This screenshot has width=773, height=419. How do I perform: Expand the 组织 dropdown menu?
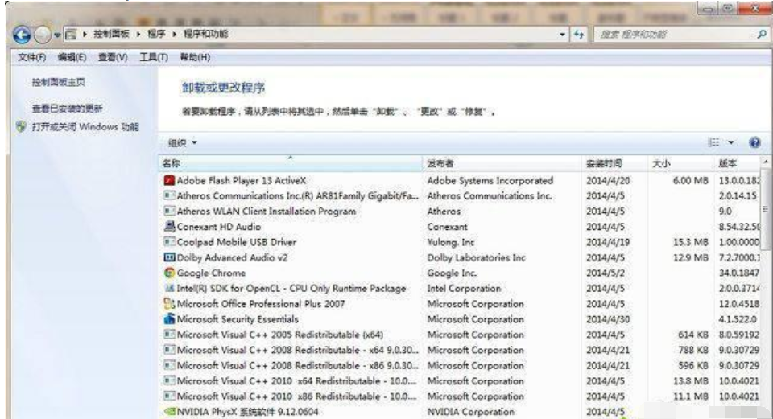tap(182, 143)
